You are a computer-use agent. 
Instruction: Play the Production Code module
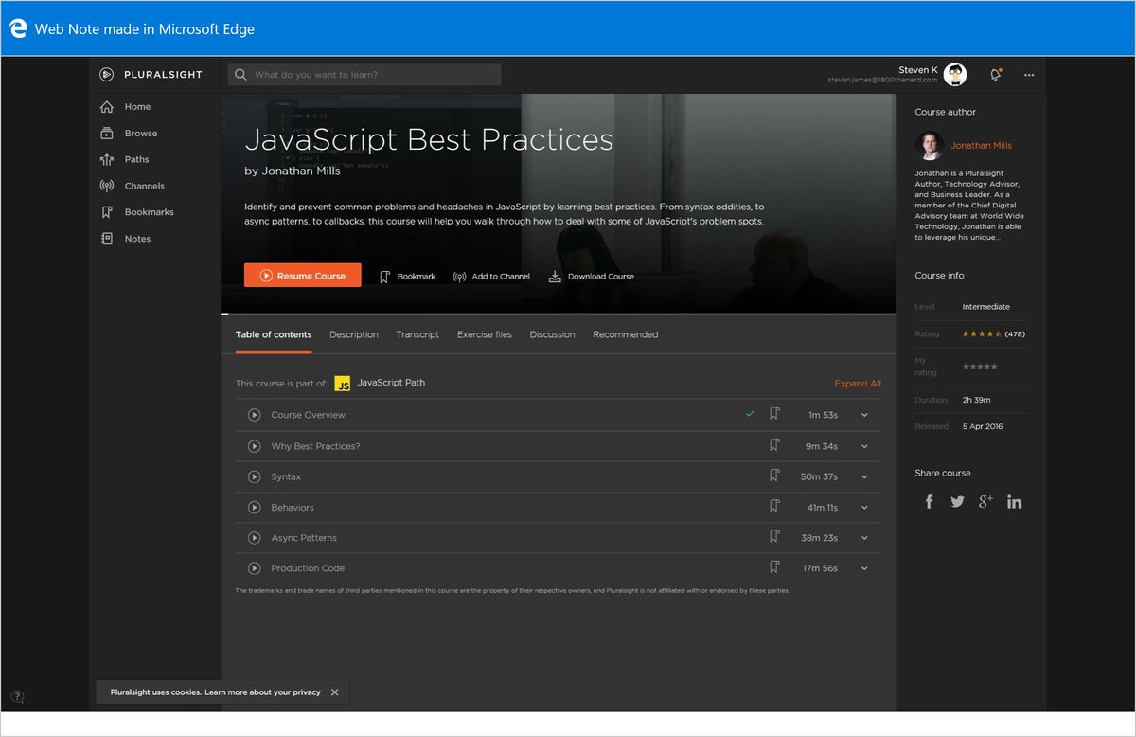point(254,568)
